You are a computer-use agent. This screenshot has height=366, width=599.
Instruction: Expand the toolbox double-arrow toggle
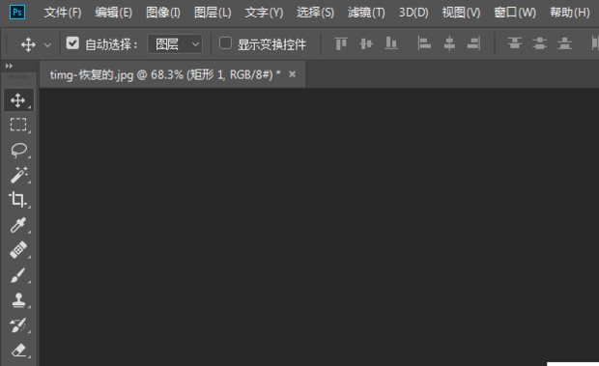[9, 66]
